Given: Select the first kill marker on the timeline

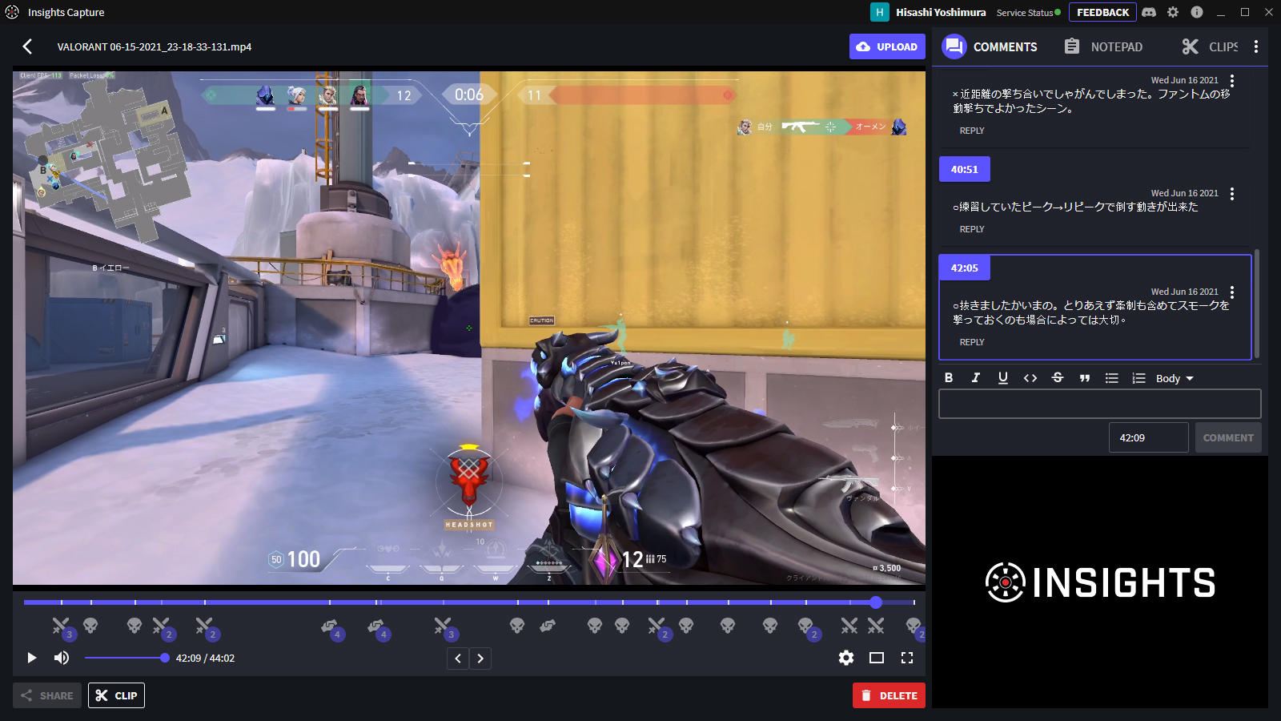Looking at the screenshot, I should (x=61, y=626).
